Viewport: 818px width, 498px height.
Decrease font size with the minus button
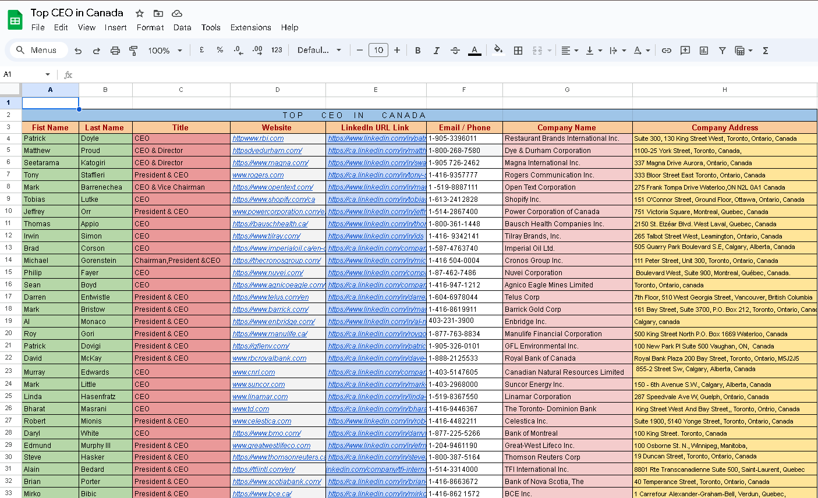click(x=360, y=50)
